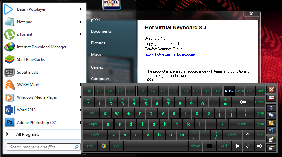Open Windows Media Player

pyautogui.click(x=42, y=97)
